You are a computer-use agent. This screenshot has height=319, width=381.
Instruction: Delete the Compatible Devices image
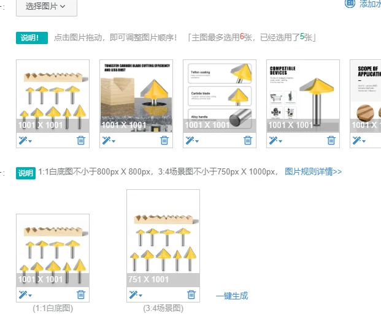331,140
